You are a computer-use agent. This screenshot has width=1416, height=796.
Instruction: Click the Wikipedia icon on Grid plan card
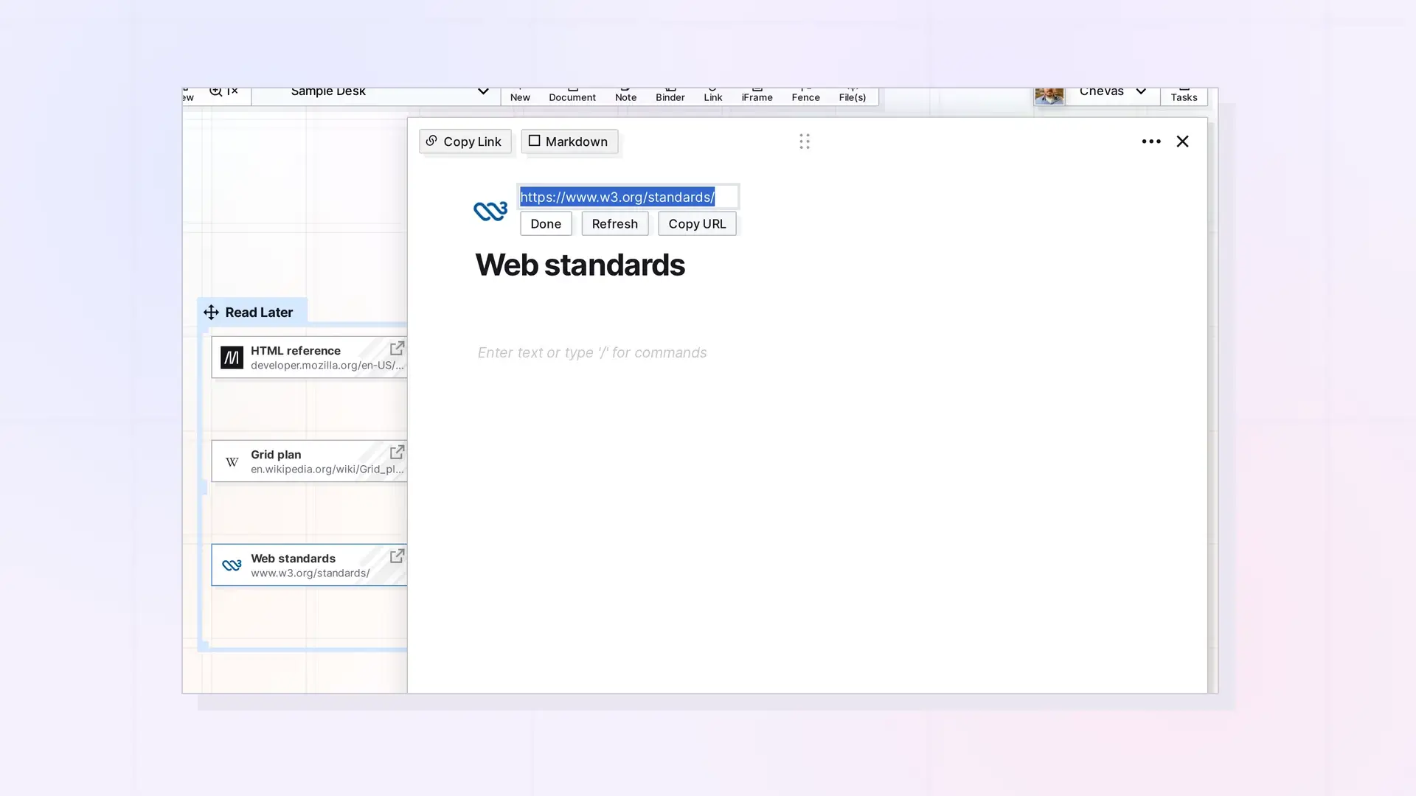[x=232, y=462]
